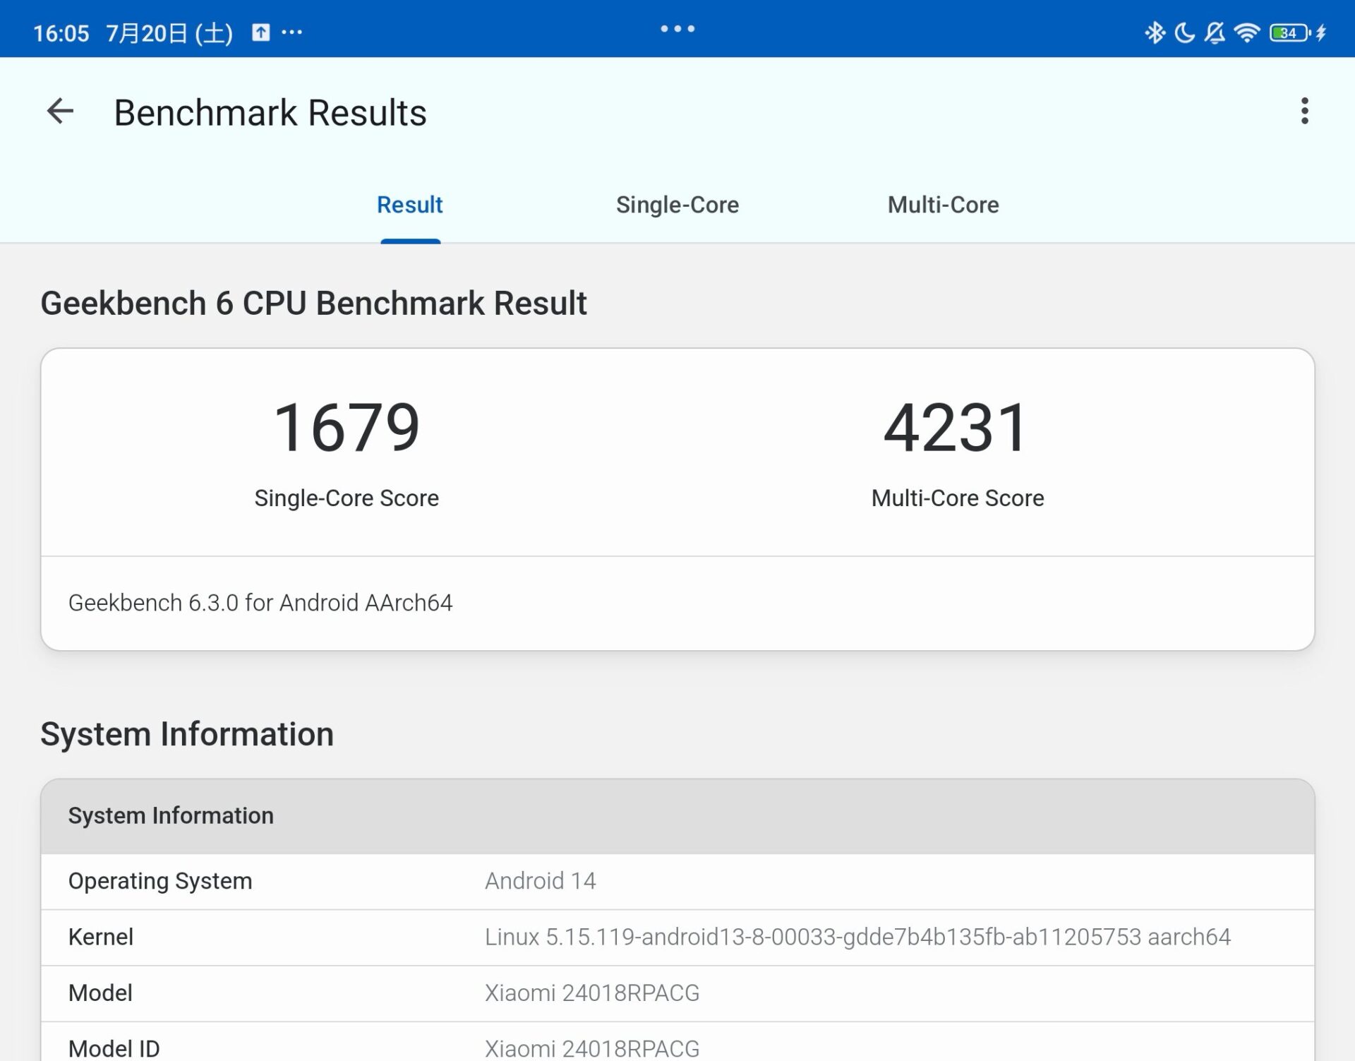Select the Kernel information row
Image resolution: width=1355 pixels, height=1061 pixels.
pyautogui.click(x=677, y=937)
